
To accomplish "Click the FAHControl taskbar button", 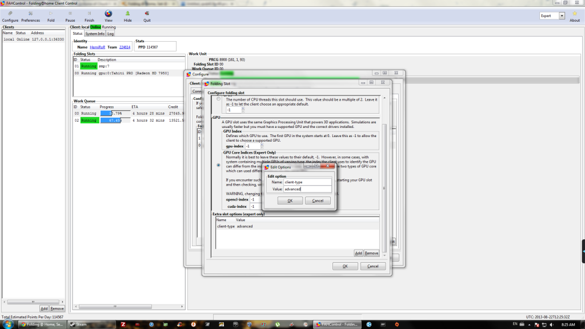I will click(x=338, y=324).
